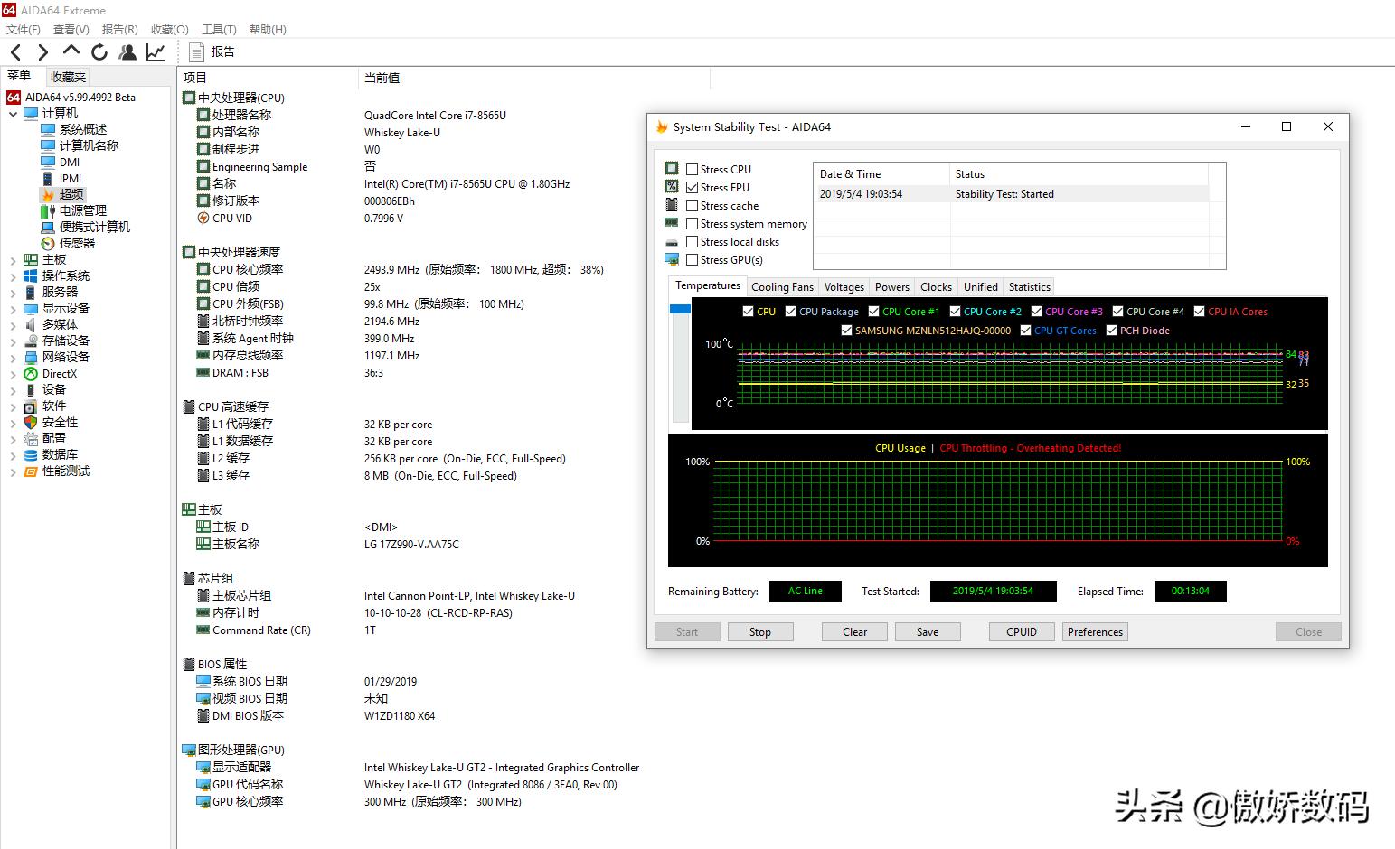Select the 操作系统 Windows logo icon

point(31,275)
